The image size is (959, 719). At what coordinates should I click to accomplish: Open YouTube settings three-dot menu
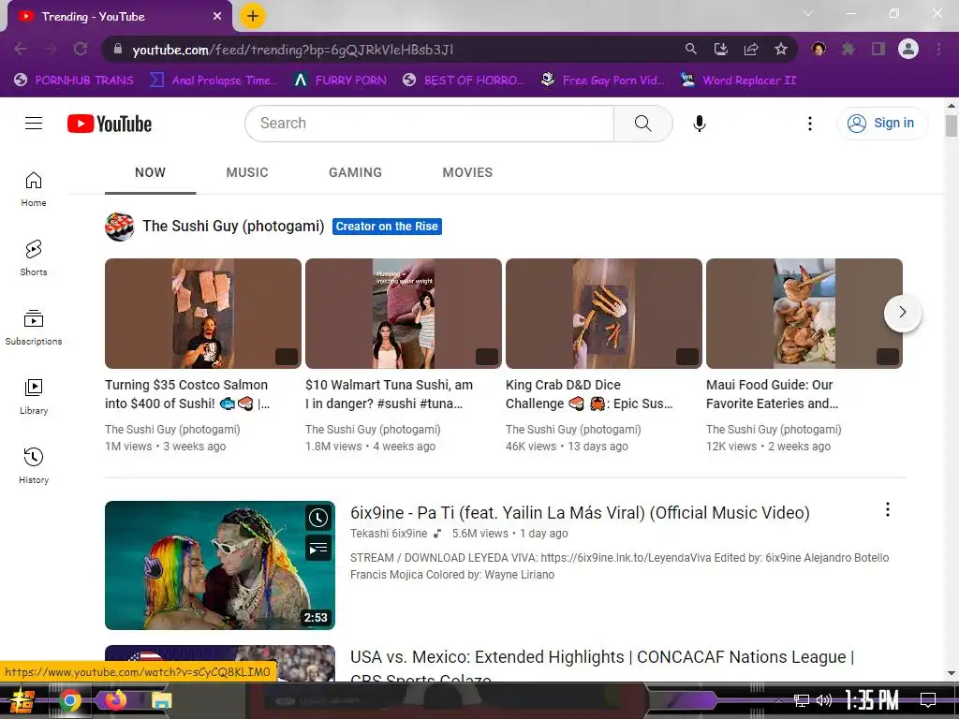click(810, 124)
